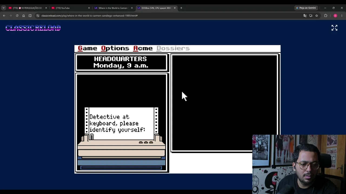Switch to the '10 PERSEGUIÇÕES' YouTube tab
This screenshot has height=194, width=346.
pyautogui.click(x=27, y=8)
